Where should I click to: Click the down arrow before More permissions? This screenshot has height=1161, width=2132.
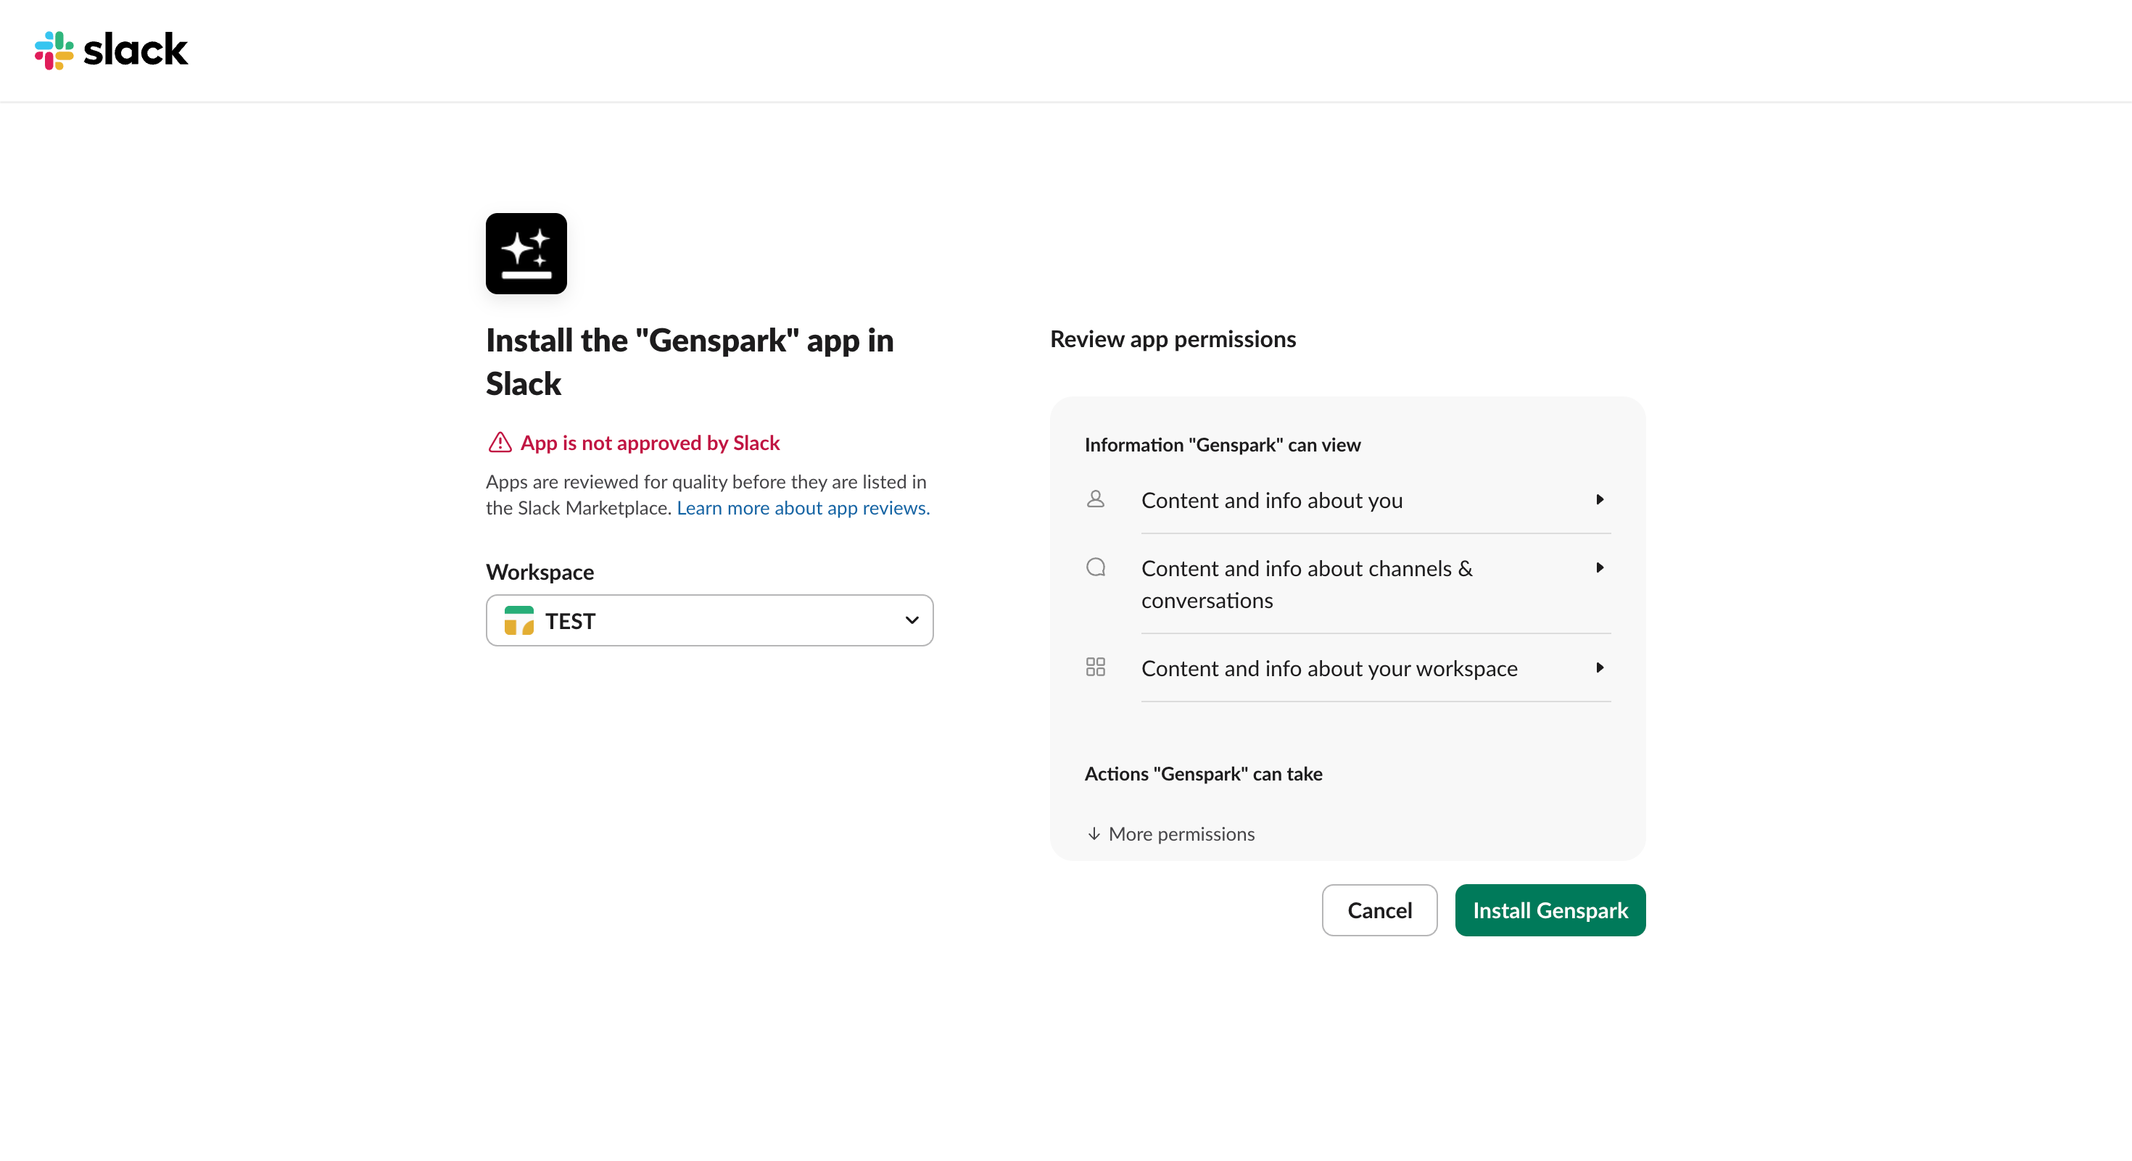1094,833
